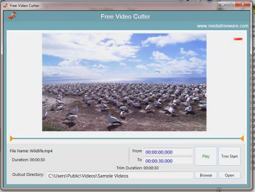Open the output folder

pyautogui.click(x=229, y=175)
